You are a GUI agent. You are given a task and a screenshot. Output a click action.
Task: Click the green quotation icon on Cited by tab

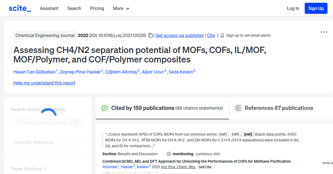(x=105, y=108)
